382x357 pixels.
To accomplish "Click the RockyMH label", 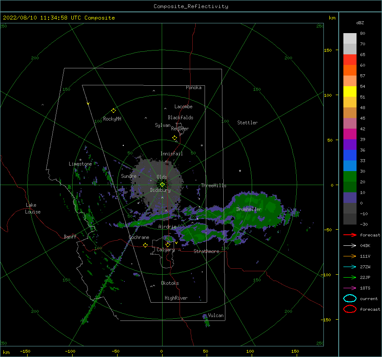I will coord(112,119).
